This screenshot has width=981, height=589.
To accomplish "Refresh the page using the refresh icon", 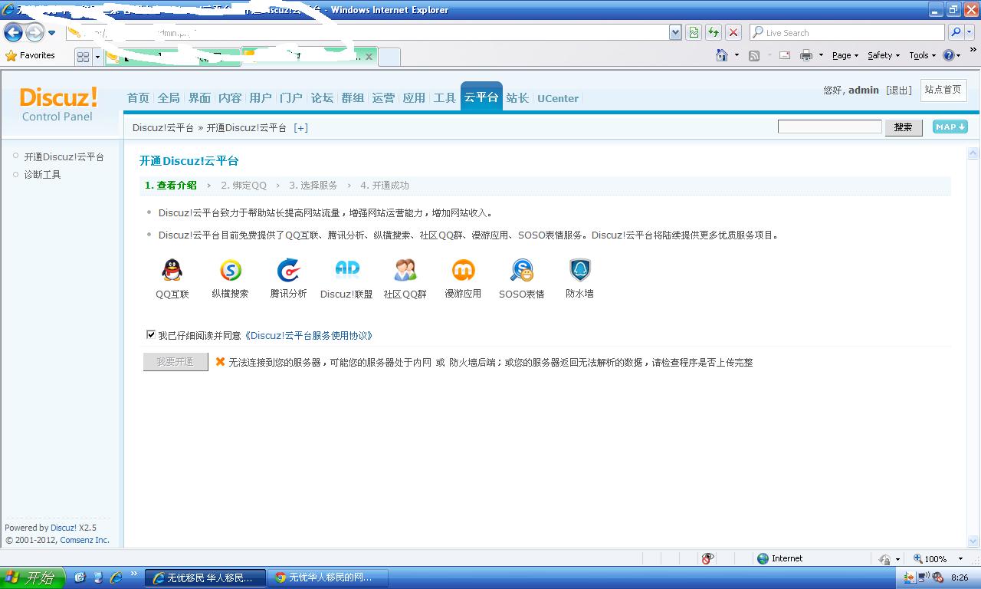I will pyautogui.click(x=714, y=32).
